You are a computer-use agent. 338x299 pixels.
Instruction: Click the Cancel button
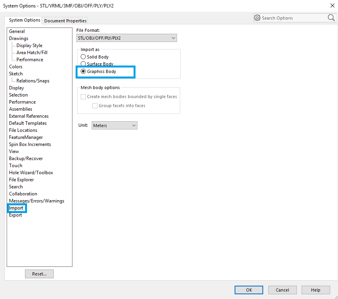pos(282,290)
